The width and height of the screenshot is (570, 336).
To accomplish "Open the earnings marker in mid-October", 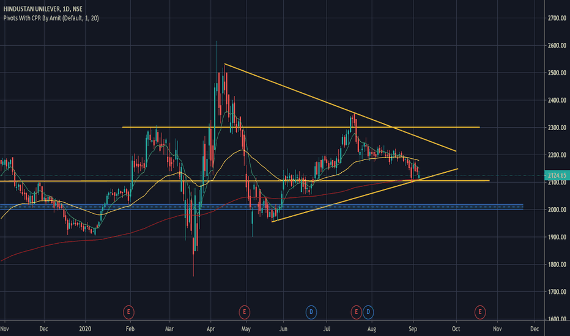I will (x=480, y=312).
